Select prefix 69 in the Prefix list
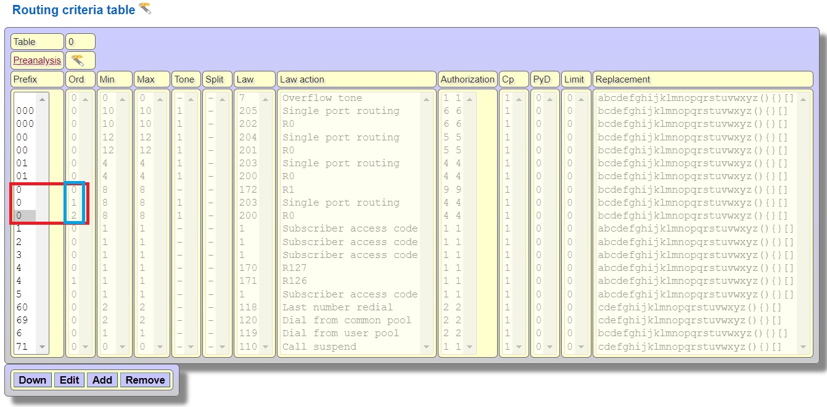Viewport: 827px width, 407px height. tap(22, 320)
